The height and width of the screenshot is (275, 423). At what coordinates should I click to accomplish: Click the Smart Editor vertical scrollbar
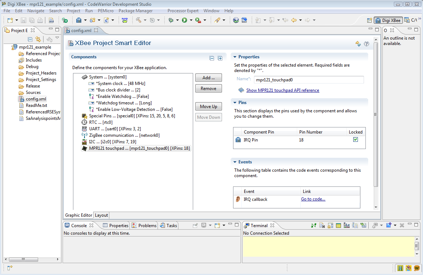tap(376, 115)
